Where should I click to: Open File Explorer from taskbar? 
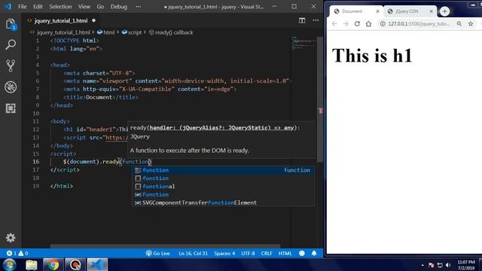(32, 264)
